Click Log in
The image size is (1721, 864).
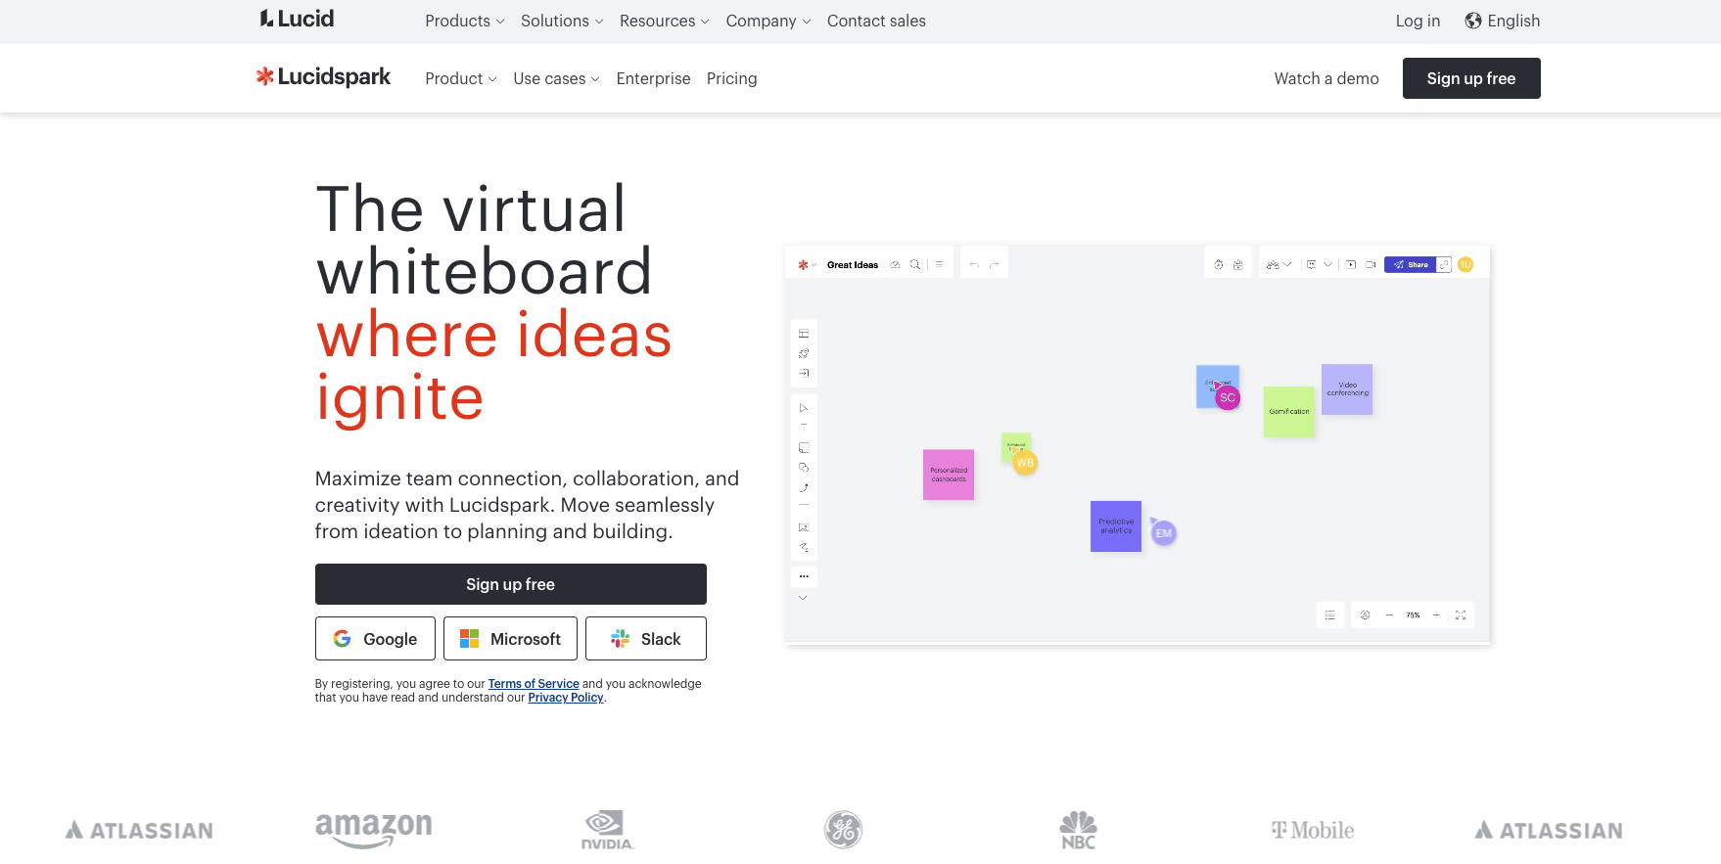pyautogui.click(x=1418, y=21)
